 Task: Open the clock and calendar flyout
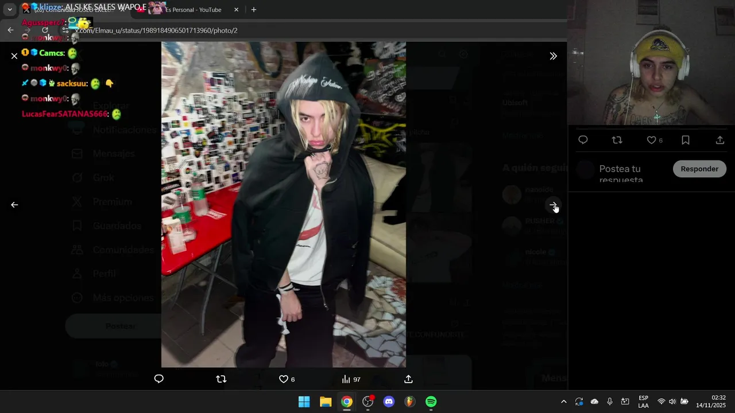[711, 402]
